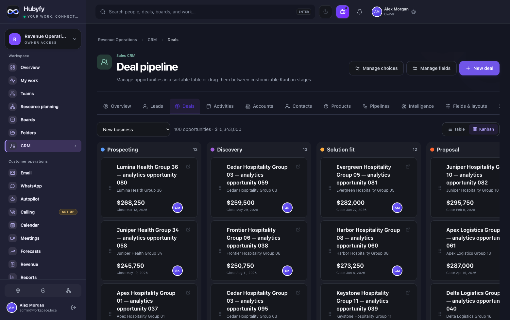The image size is (510, 320).
Task: Open the New business pipeline dropdown
Action: tap(133, 129)
